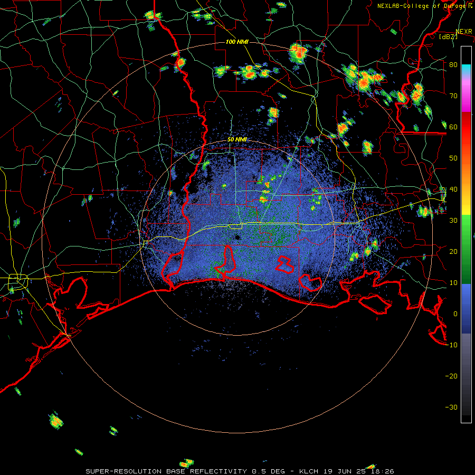The width and height of the screenshot is (475, 475).
Task: Click the NEXLAB-College of DuPage watermark text
Action: click(424, 6)
